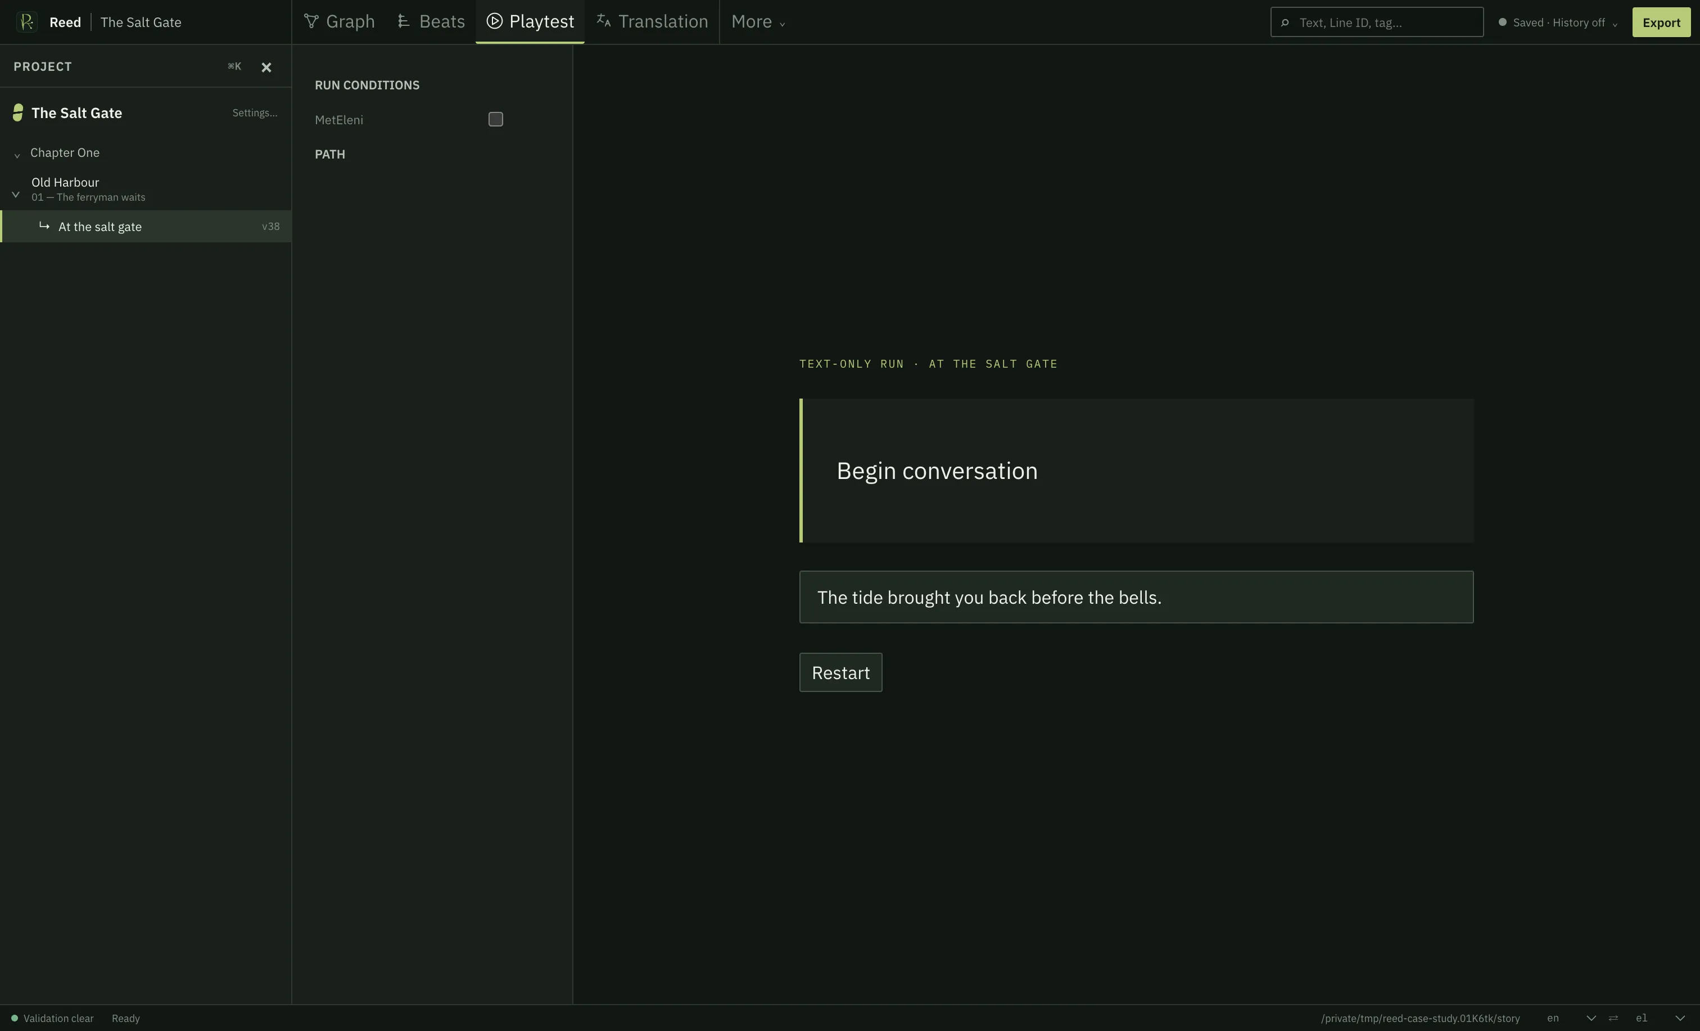Click the Validation clear status text
Screen dimensions: 1700x1031
[58, 1018]
